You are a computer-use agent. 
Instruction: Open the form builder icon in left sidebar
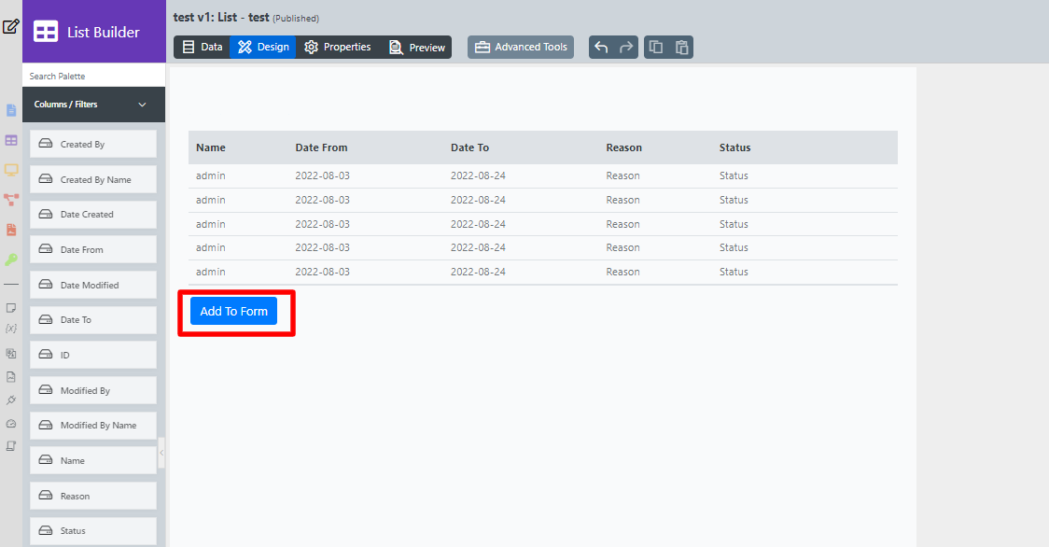click(x=11, y=110)
